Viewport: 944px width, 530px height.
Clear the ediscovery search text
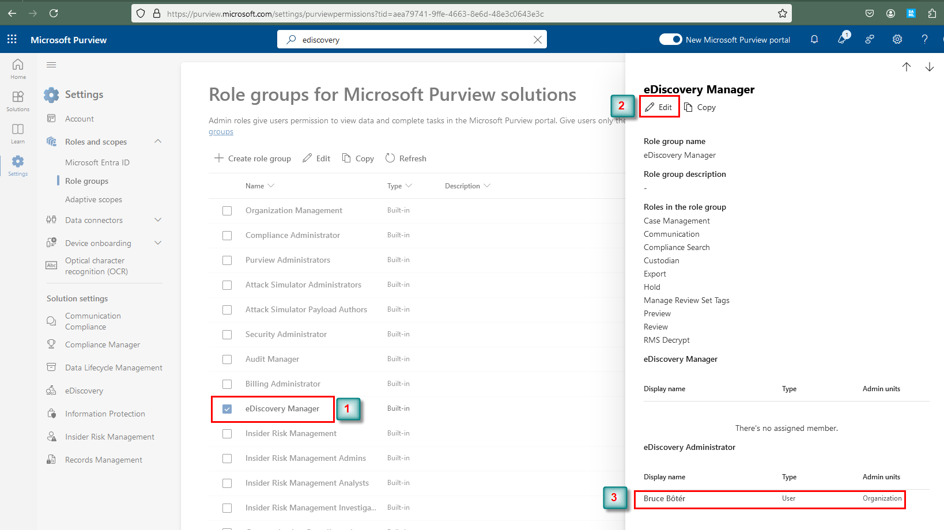click(x=537, y=40)
